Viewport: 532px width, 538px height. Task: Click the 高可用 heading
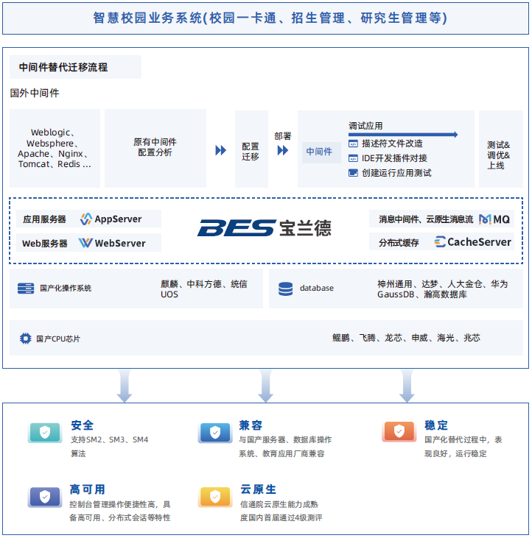87,489
